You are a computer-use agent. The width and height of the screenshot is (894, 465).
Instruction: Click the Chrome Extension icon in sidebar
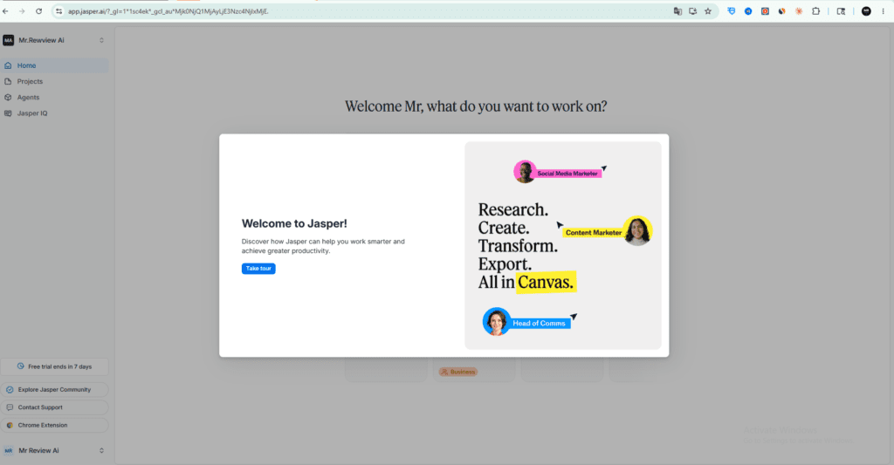(10, 425)
